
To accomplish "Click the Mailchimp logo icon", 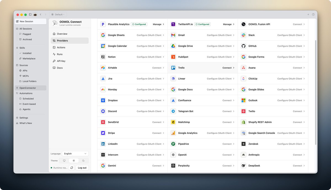I will pos(173,122).
